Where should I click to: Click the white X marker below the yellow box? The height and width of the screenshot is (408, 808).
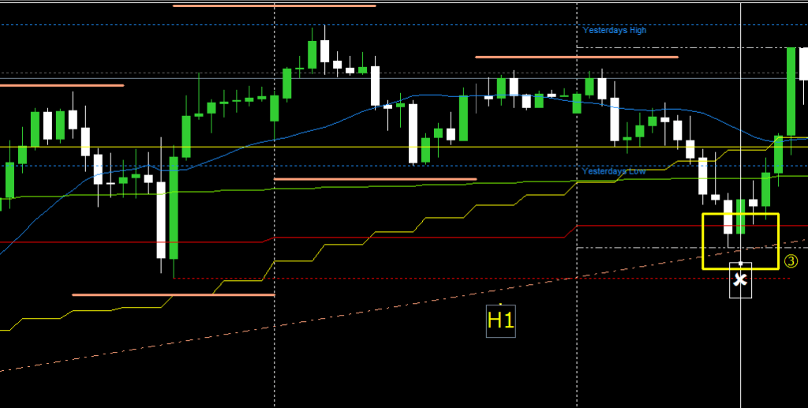coord(740,280)
